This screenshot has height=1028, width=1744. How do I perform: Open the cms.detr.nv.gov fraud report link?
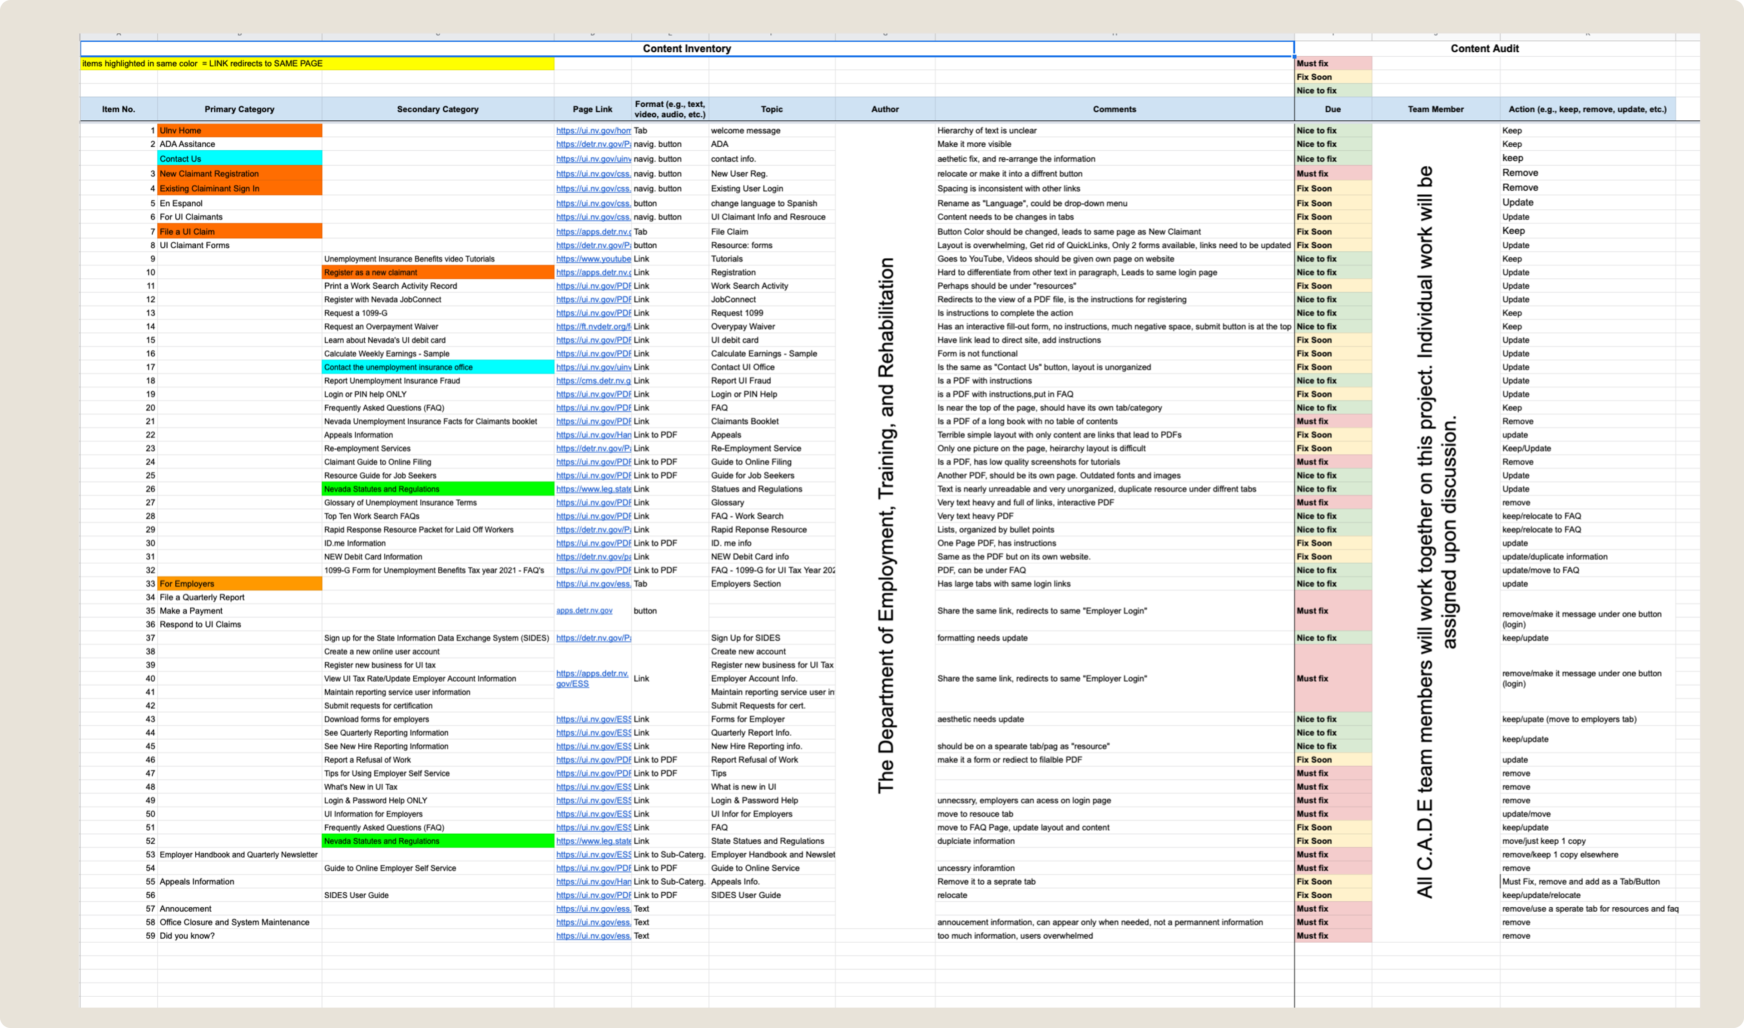[x=593, y=380]
